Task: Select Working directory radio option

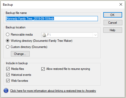Action: click(x=7, y=41)
